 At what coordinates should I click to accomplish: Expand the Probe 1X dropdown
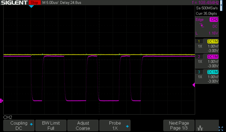click(115, 126)
